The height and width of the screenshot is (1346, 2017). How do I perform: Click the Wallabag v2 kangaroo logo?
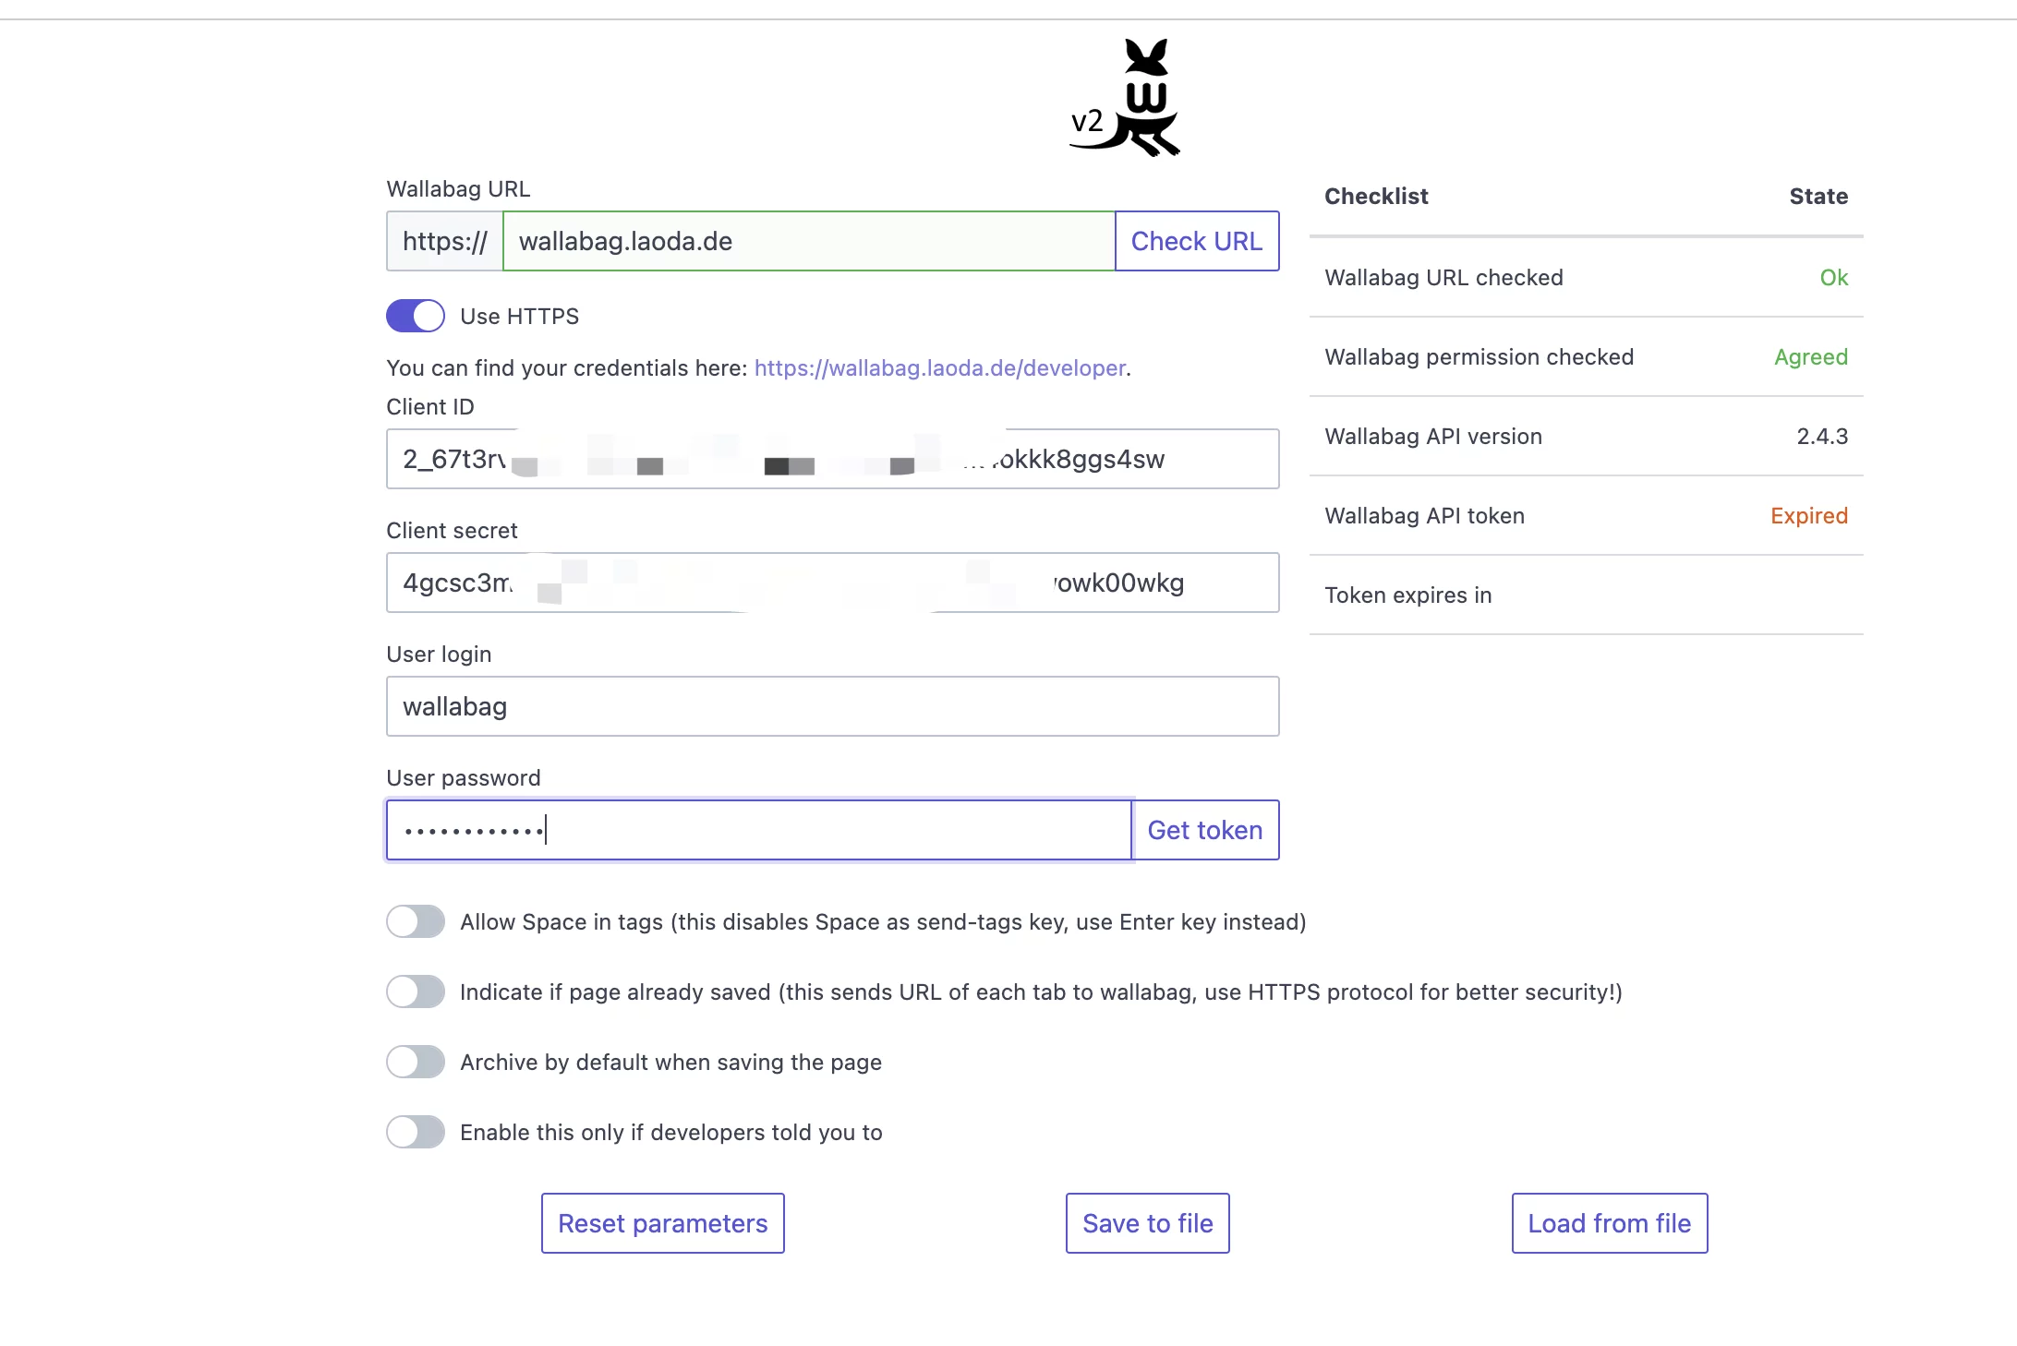1127,98
